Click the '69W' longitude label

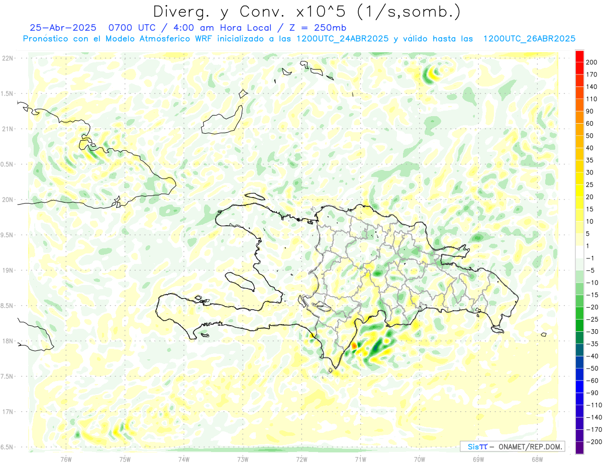coord(478,459)
